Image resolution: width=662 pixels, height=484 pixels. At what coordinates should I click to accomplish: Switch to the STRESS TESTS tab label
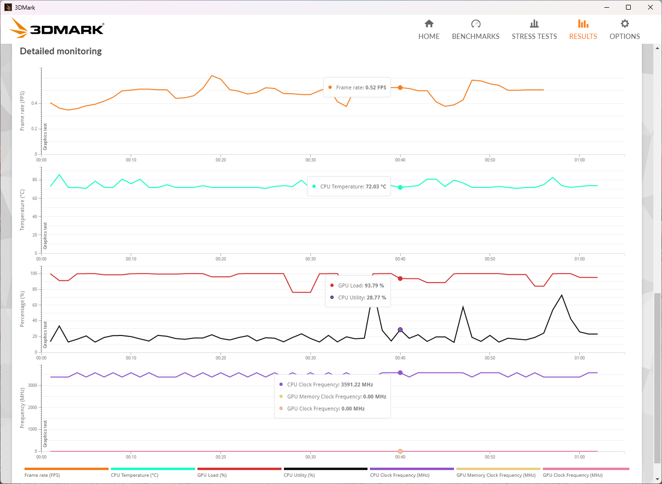pyautogui.click(x=534, y=37)
